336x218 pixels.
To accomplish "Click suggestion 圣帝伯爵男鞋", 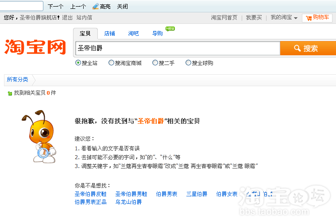I will coord(131,194).
